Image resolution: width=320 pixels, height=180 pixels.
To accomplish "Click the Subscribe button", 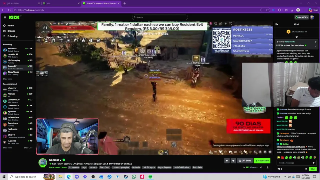I will coord(262,160).
